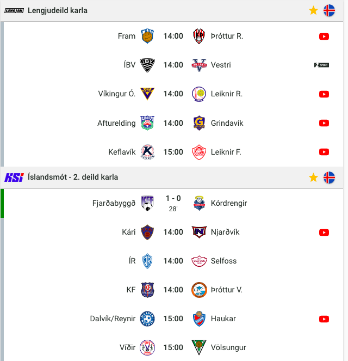Toggle favorite star for Íslandsmót 2. deild karla

coord(313,178)
